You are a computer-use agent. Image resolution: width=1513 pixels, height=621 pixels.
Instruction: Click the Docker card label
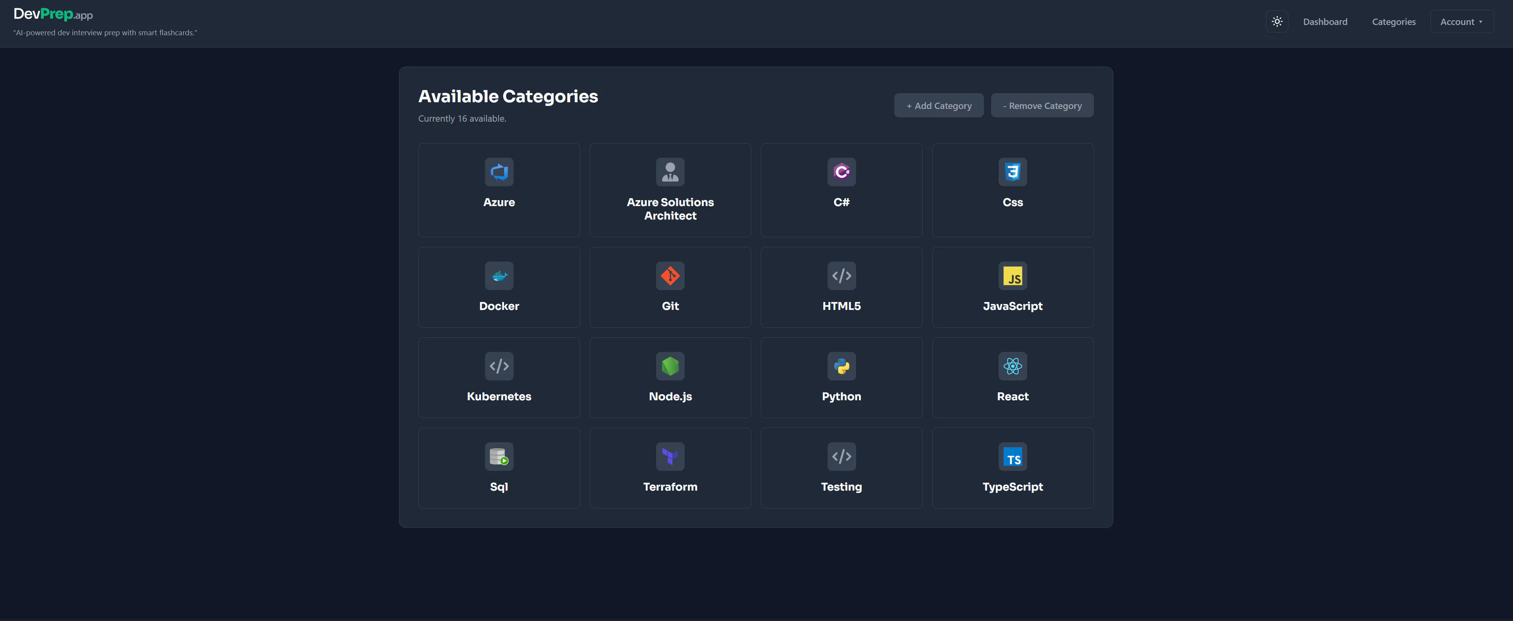coord(499,306)
